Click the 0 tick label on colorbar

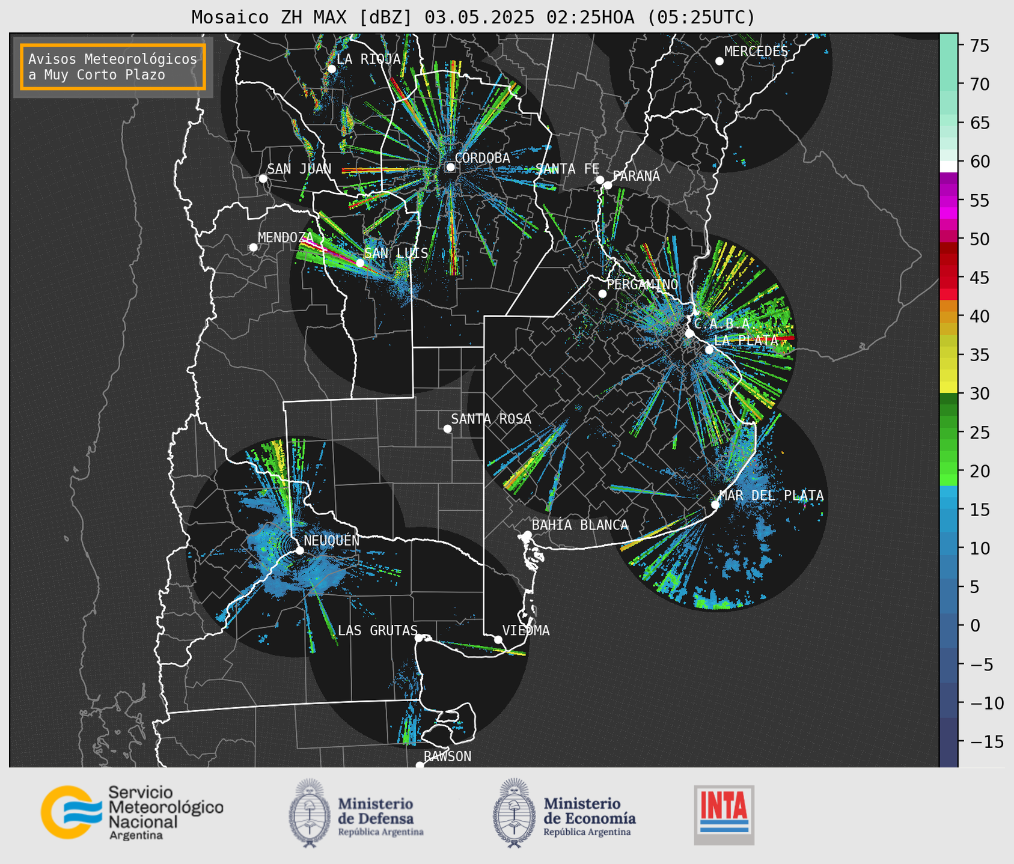[974, 625]
